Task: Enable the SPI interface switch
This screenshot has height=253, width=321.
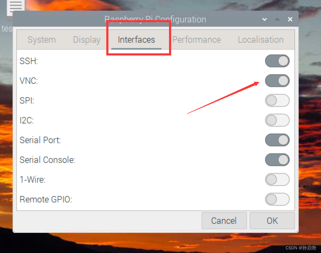Action: 277,101
